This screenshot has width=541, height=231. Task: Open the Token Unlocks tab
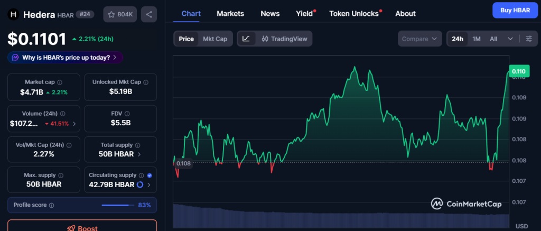point(354,13)
